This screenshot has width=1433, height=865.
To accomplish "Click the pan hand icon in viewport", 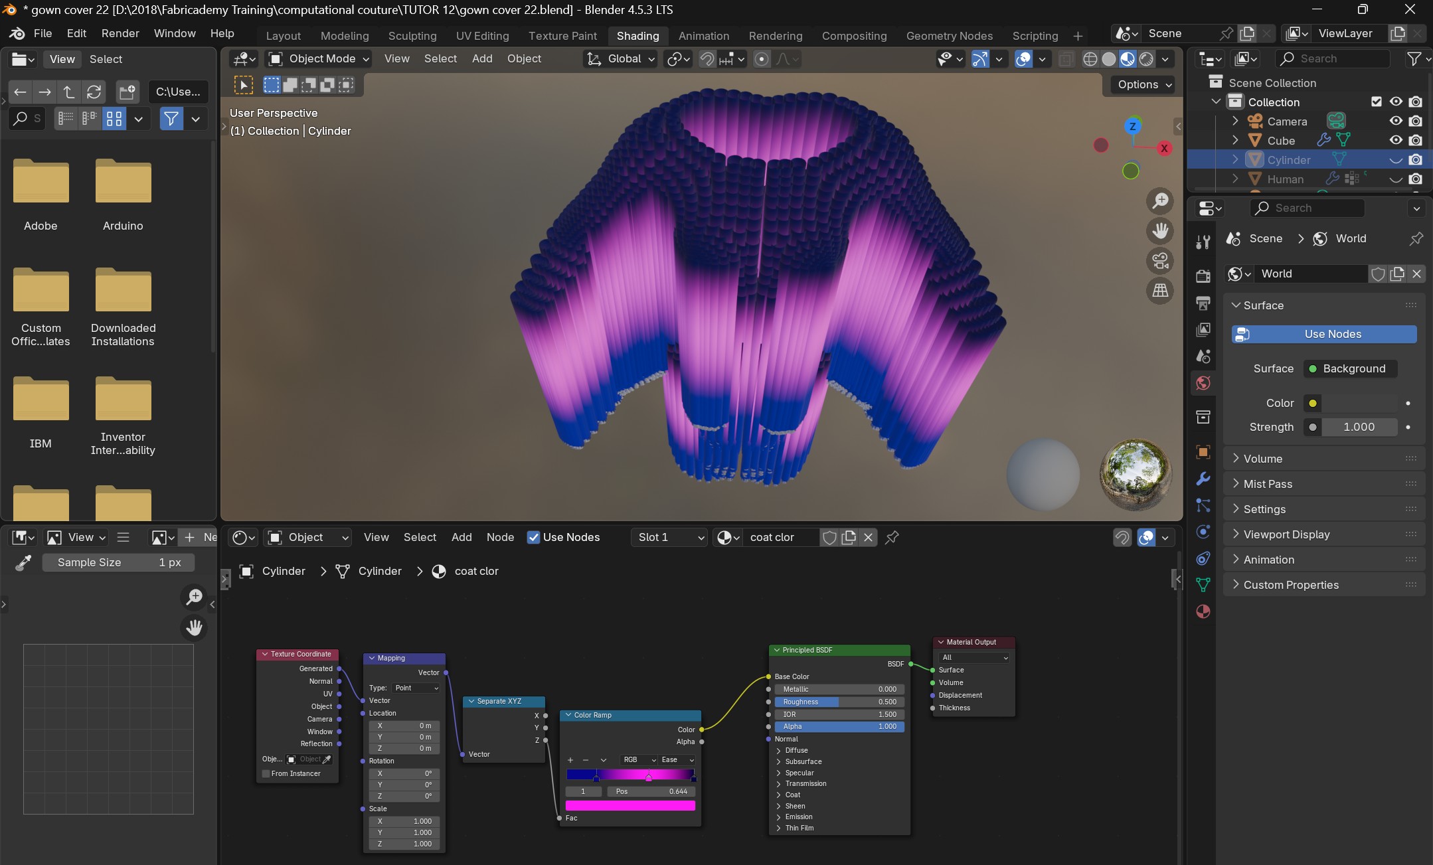I will [1160, 230].
